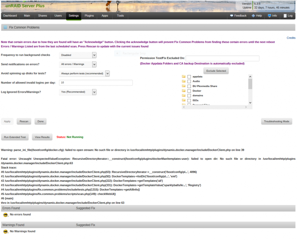Click the "No errors found" text
Screen dimensions: 297x240
(x=20, y=214)
